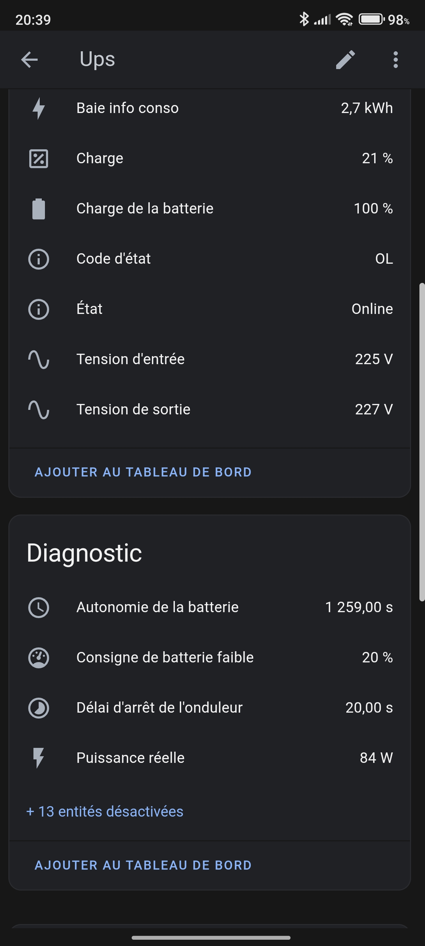
Task: Tap the battery icon for Charge de la batterie
Action: click(x=39, y=209)
